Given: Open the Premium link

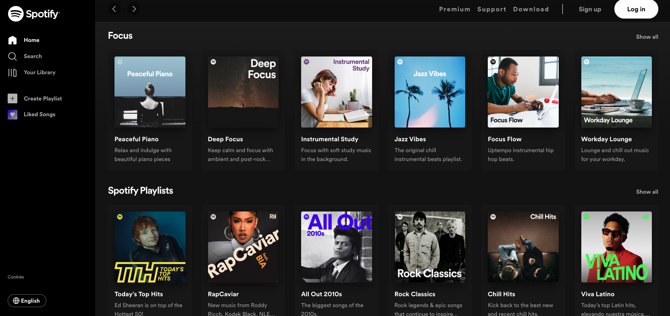Looking at the screenshot, I should click(x=455, y=9).
